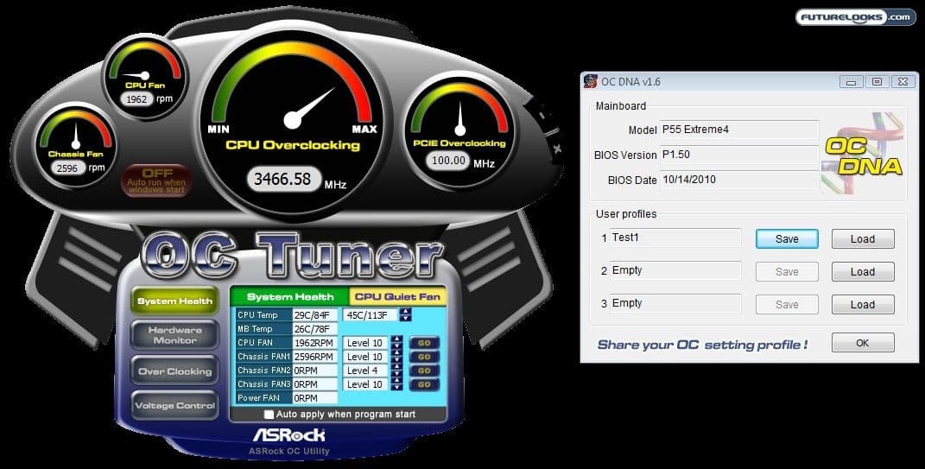The width and height of the screenshot is (925, 469).
Task: Click the OC DNA title bar icon
Action: 591,81
